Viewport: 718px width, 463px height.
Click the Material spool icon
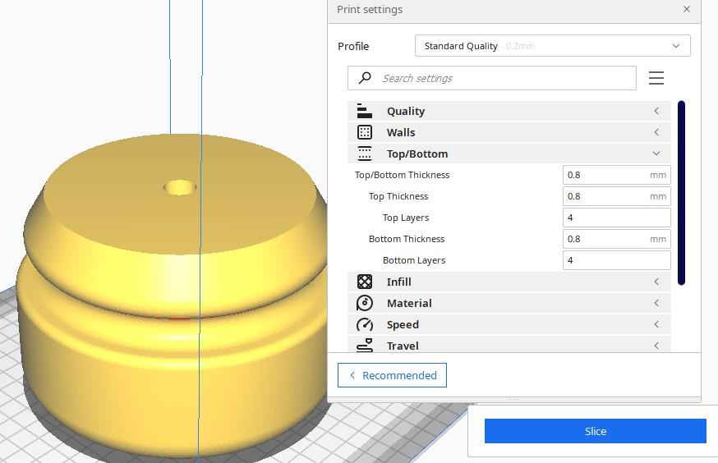tap(365, 303)
